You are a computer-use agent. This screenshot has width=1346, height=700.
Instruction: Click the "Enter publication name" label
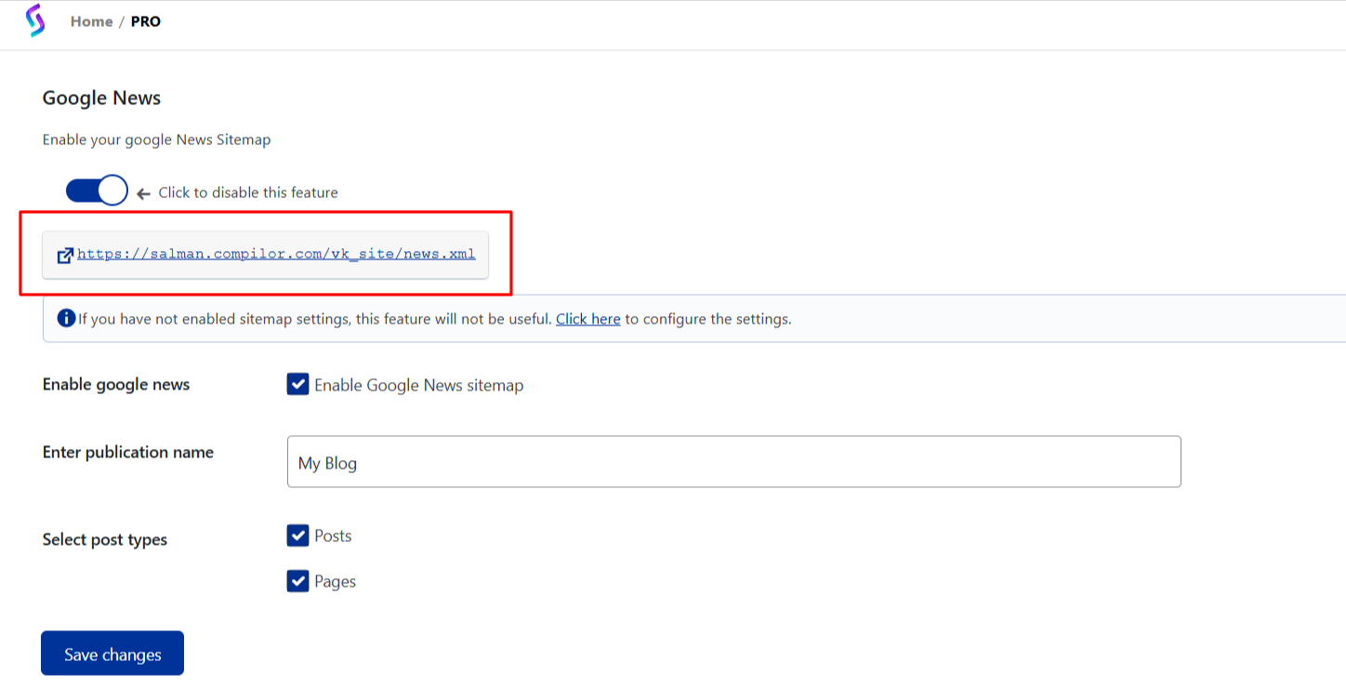[128, 453]
